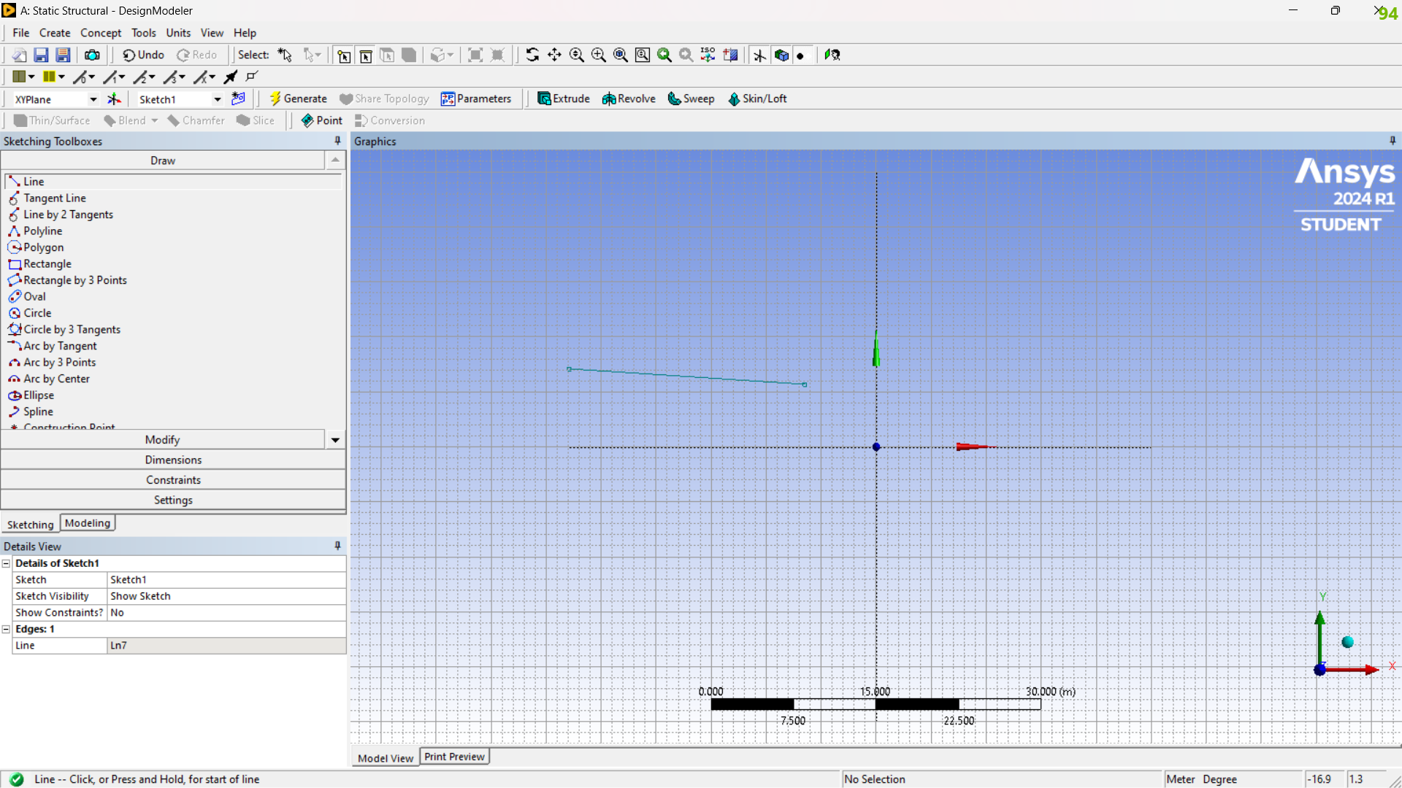Activate the Rotate view tool
This screenshot has width=1402, height=788.
[x=532, y=55]
